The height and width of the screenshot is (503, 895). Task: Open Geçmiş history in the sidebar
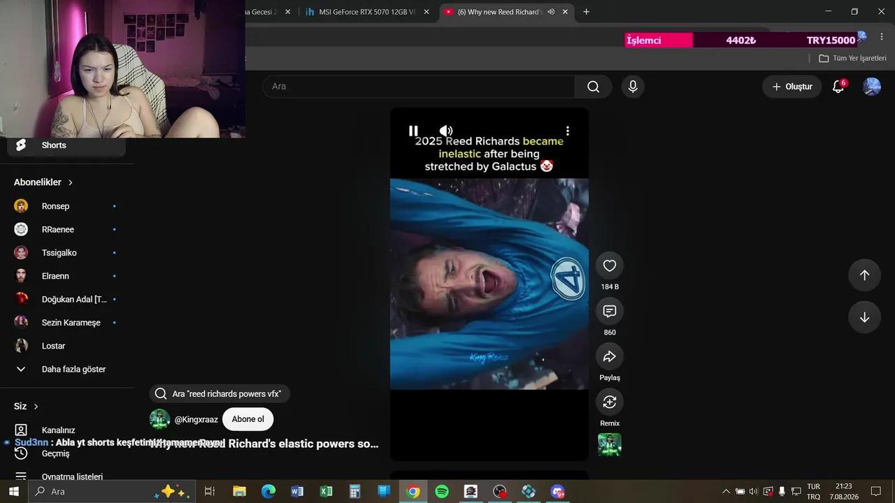[x=66, y=453]
